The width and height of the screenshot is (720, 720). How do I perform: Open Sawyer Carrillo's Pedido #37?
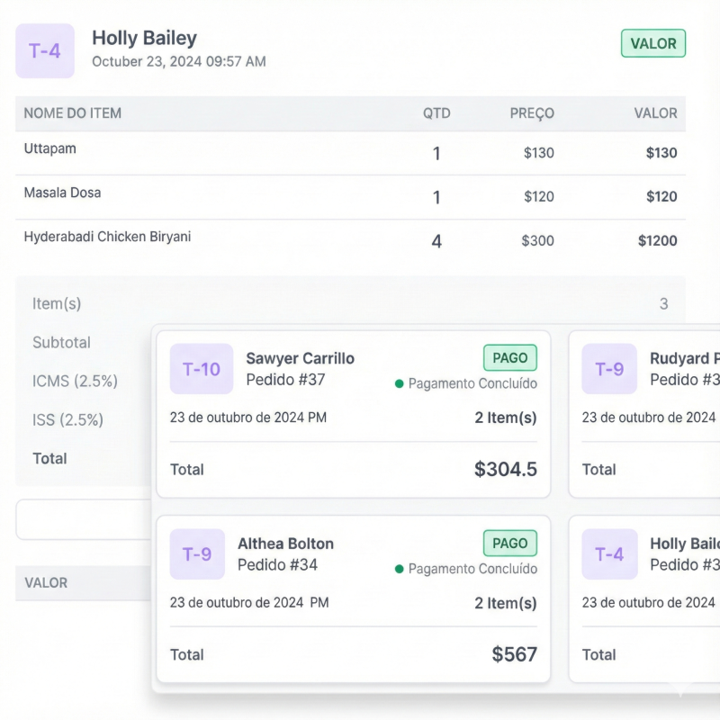285,380
